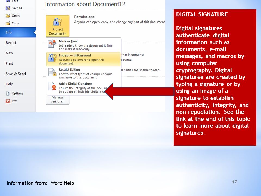
Task: Open the Protect Document dropdown
Action: pos(58,26)
